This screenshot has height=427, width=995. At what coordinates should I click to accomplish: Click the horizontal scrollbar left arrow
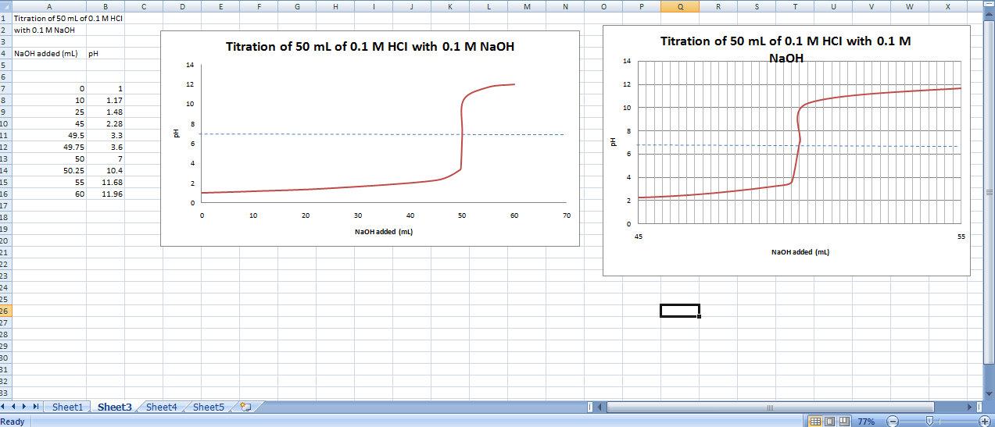(600, 407)
